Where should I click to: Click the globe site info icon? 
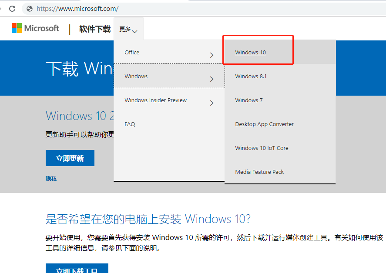point(30,9)
